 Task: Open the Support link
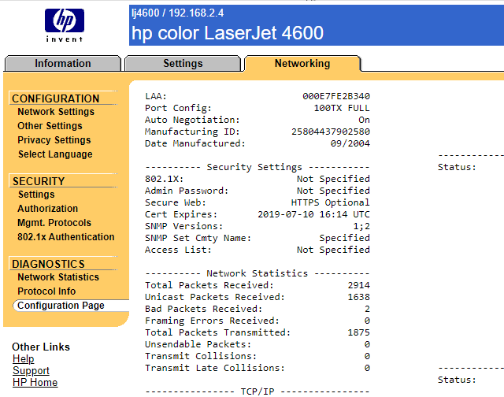pyautogui.click(x=31, y=371)
